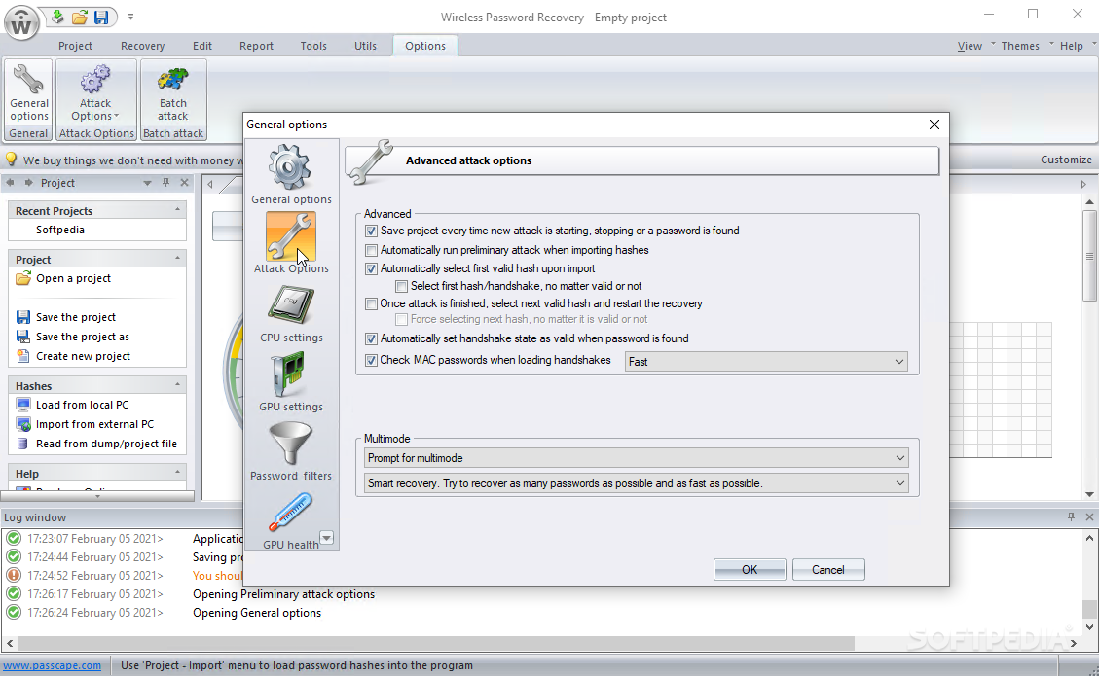Image resolution: width=1099 pixels, height=676 pixels.
Task: Toggle Save project every time attack starts
Action: click(372, 231)
